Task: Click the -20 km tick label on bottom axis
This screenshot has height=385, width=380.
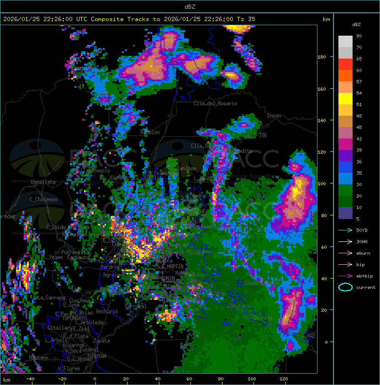Action: point(62,379)
